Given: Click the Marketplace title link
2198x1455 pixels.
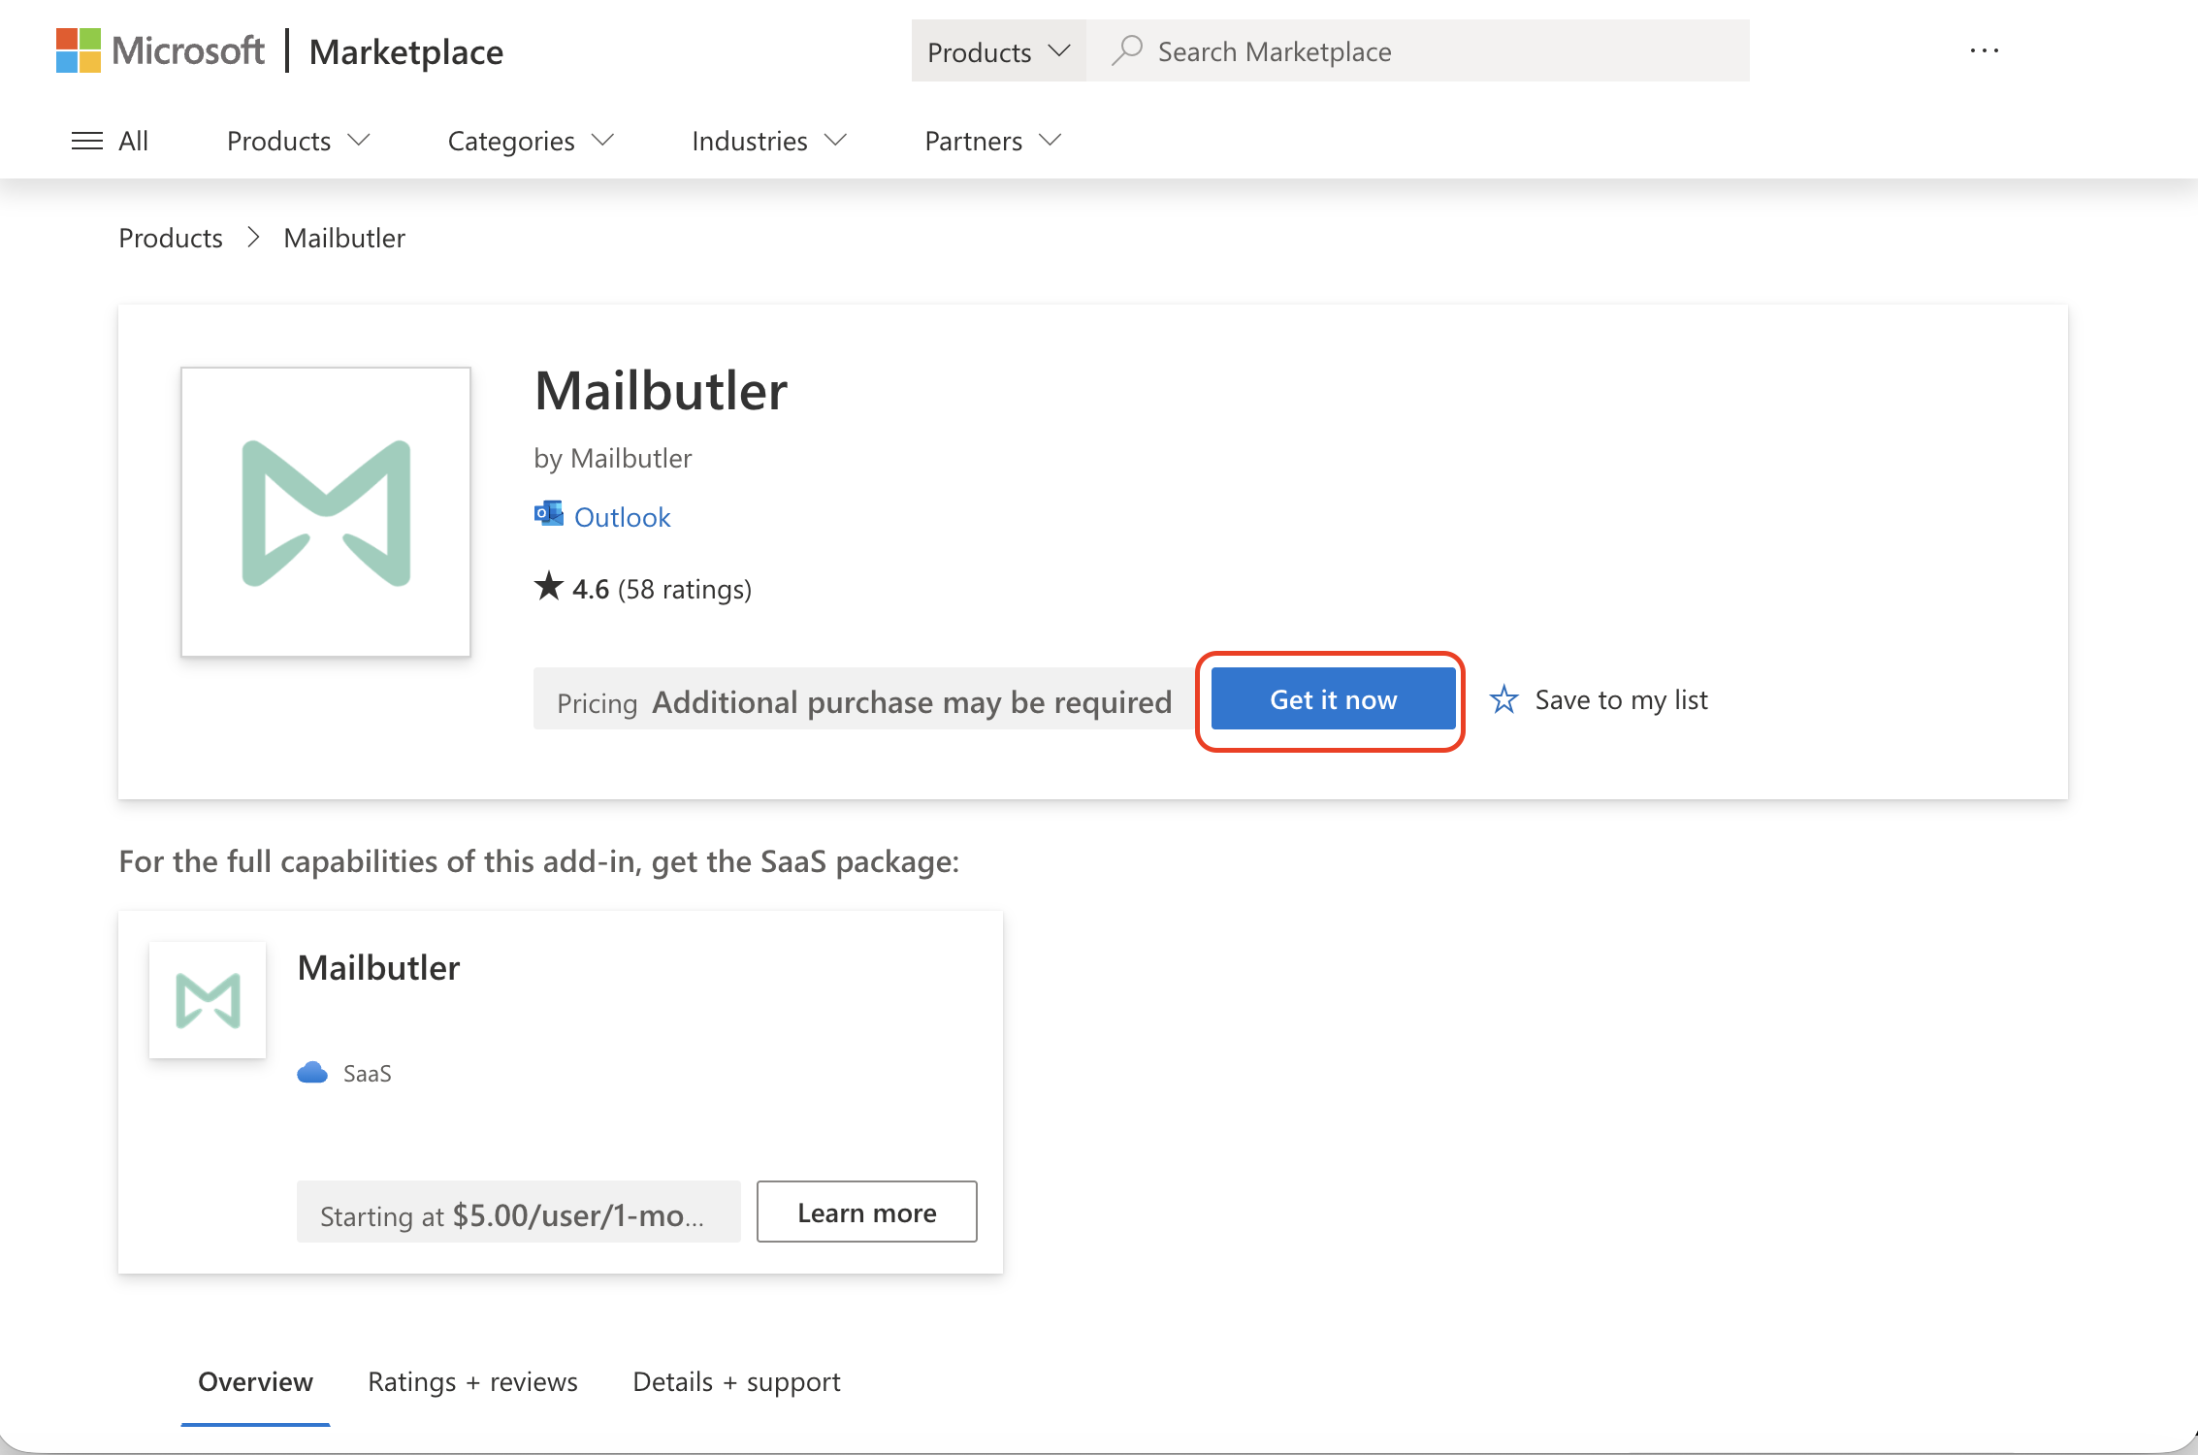Looking at the screenshot, I should pyautogui.click(x=406, y=51).
